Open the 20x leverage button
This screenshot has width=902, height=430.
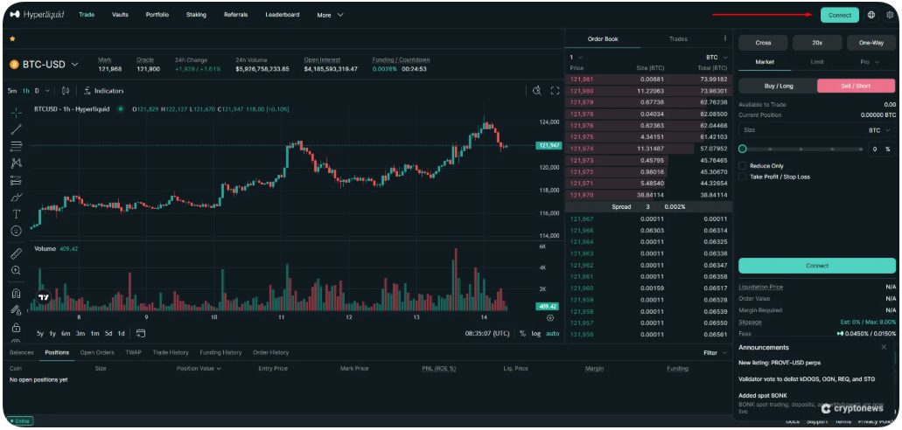tap(817, 43)
